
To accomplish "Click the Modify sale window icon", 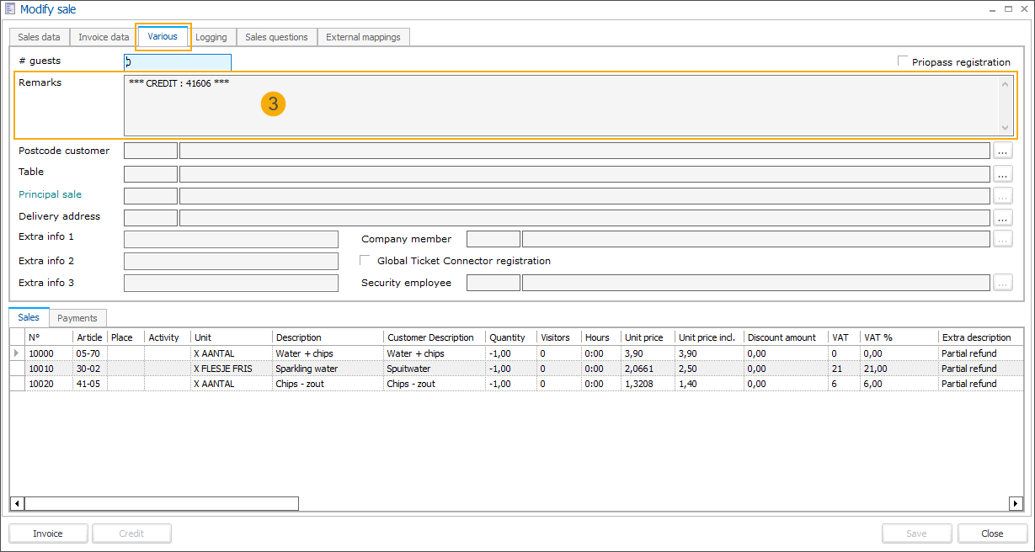I will tap(9, 8).
